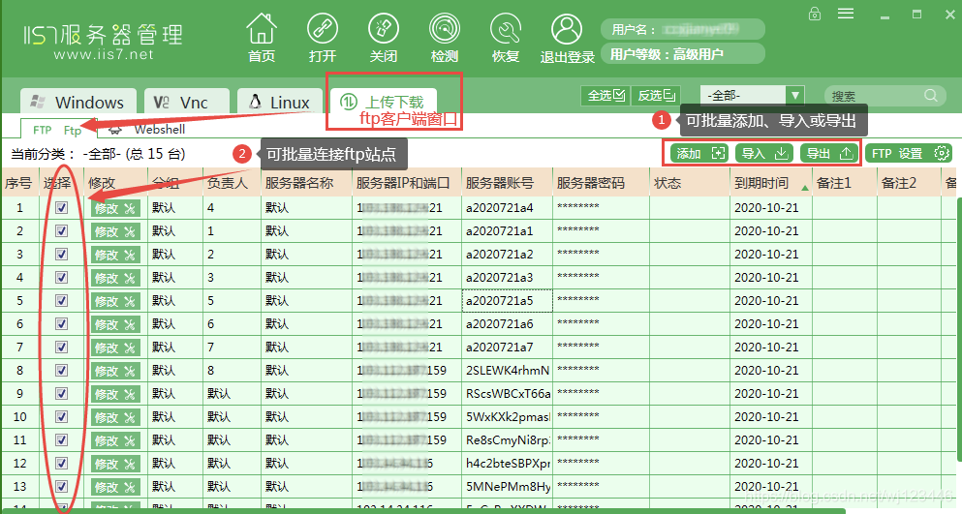Click 修改 button in row 4
The width and height of the screenshot is (962, 514).
pyautogui.click(x=115, y=279)
